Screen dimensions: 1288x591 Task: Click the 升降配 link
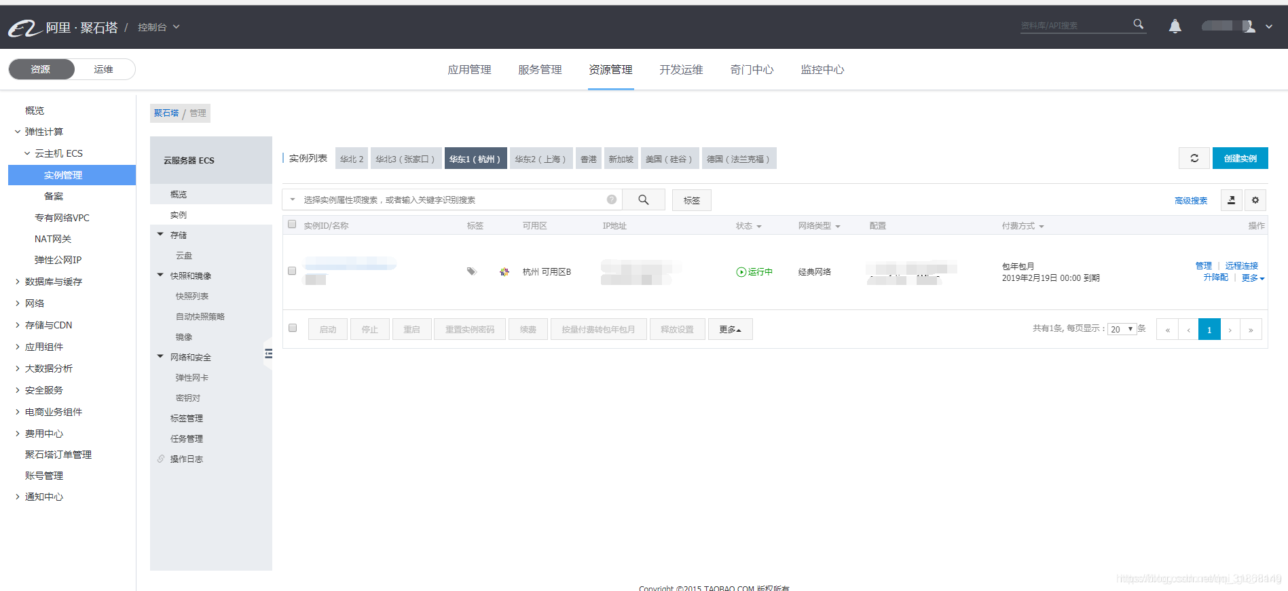tap(1215, 278)
